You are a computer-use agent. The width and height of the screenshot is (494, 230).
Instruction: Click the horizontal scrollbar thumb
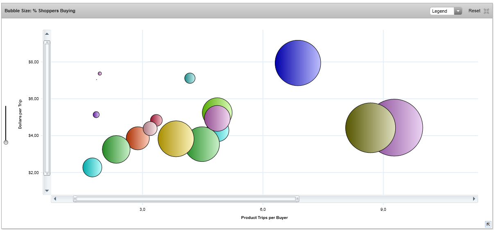point(186,199)
